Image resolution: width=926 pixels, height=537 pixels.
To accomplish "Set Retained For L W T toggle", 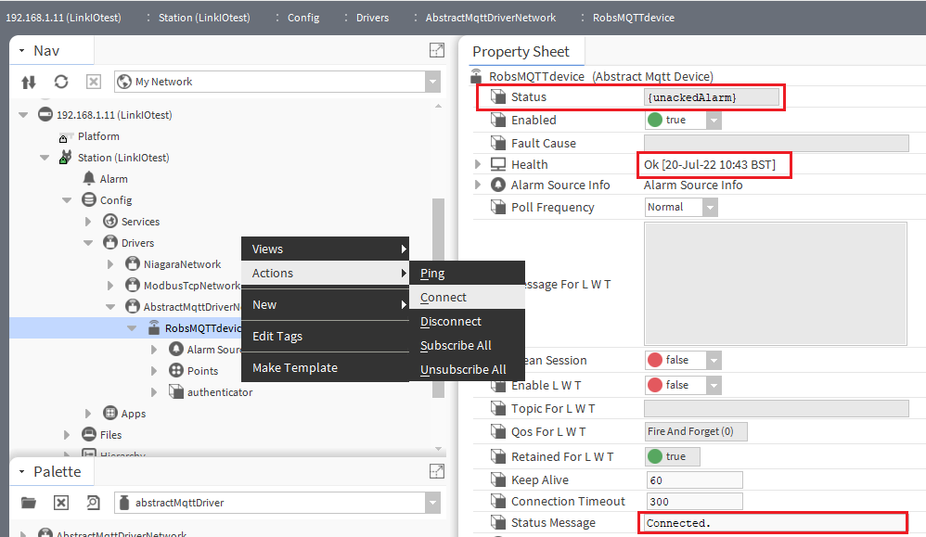I will click(670, 456).
